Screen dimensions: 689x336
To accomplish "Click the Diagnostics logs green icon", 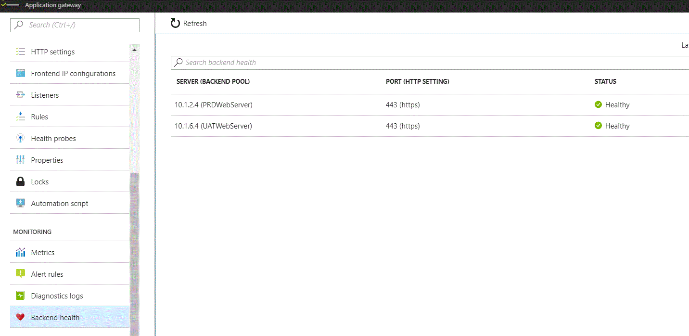I will pyautogui.click(x=20, y=296).
